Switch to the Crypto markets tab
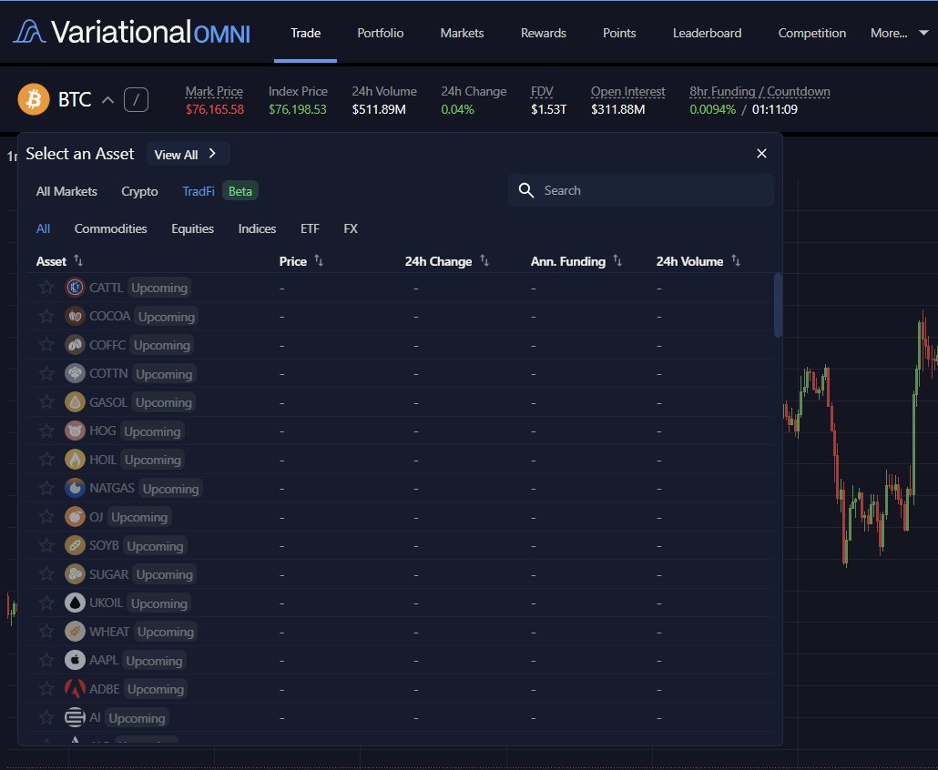This screenshot has width=938, height=770. click(x=139, y=191)
